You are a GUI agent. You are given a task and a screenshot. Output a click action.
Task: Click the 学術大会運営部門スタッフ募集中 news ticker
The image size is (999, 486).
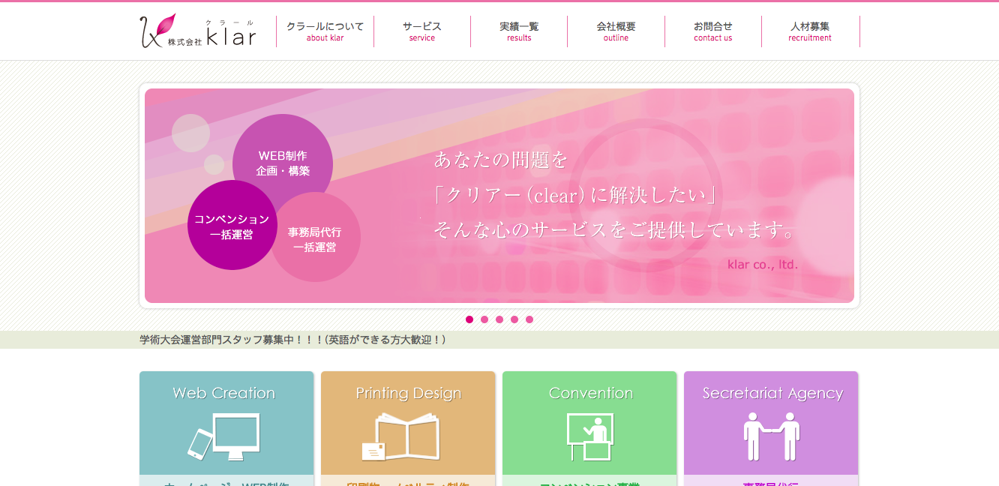pos(292,340)
